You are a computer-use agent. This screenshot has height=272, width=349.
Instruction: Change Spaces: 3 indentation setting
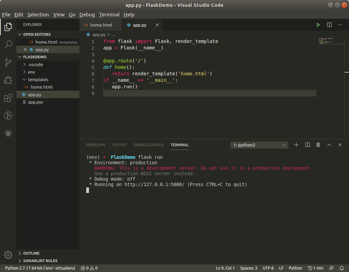(248, 268)
